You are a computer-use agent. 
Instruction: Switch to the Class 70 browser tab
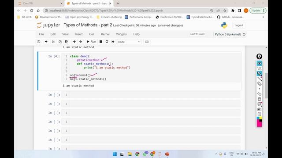40,4
